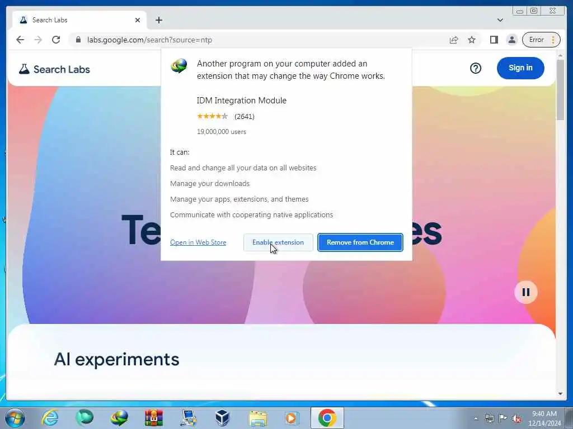
Task: Open WinRAR from the taskbar
Action: pyautogui.click(x=154, y=418)
